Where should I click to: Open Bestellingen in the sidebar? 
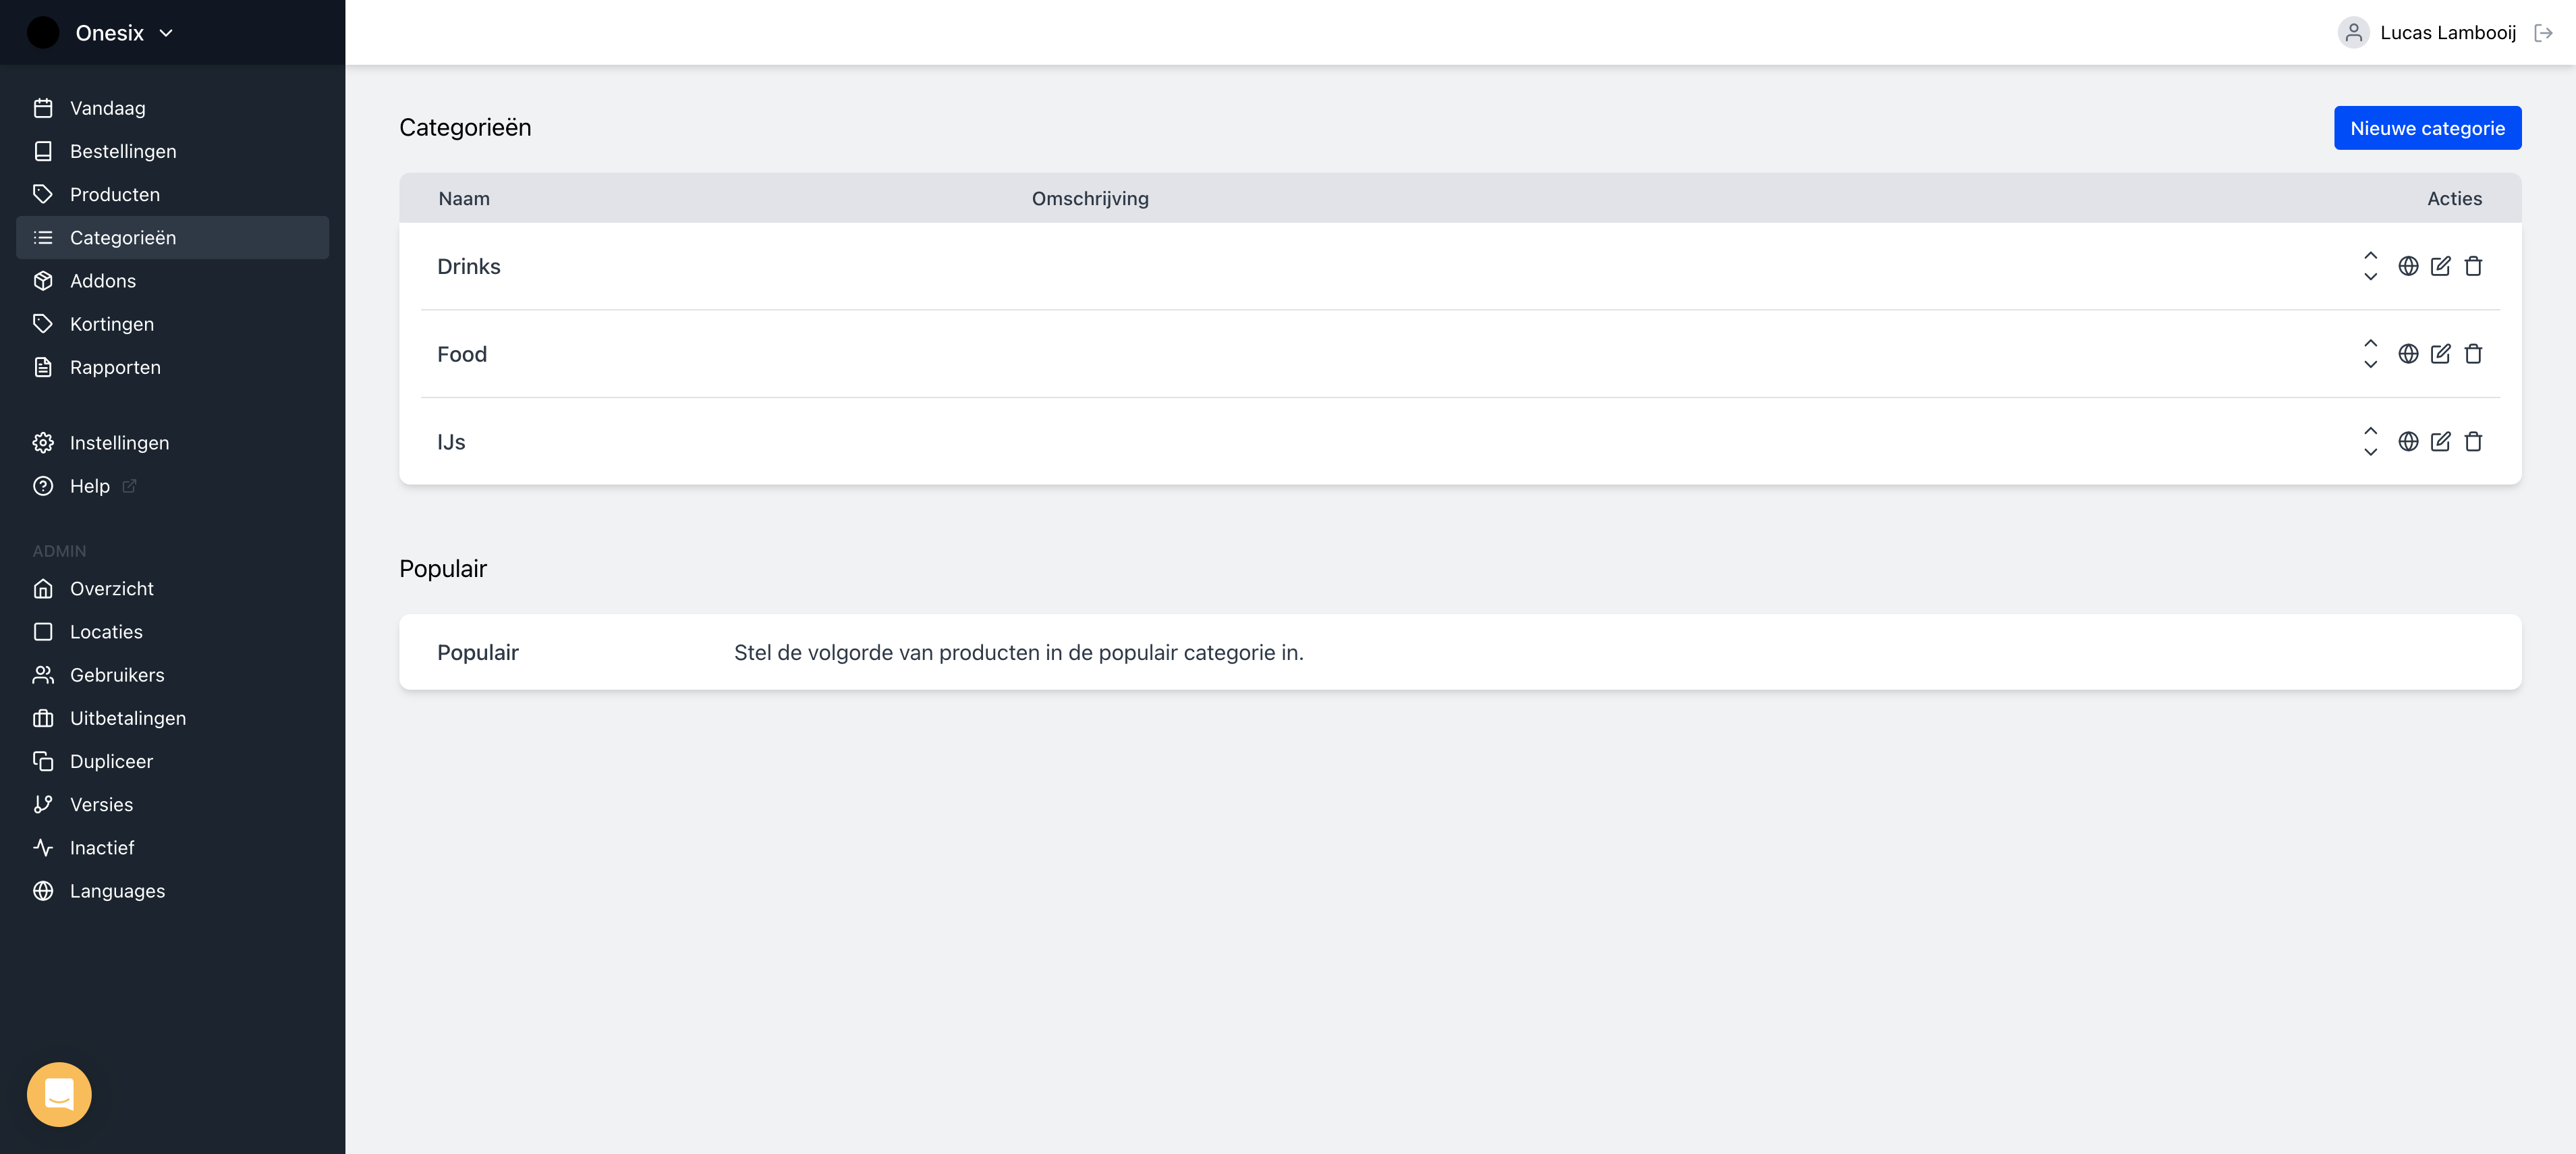172,151
